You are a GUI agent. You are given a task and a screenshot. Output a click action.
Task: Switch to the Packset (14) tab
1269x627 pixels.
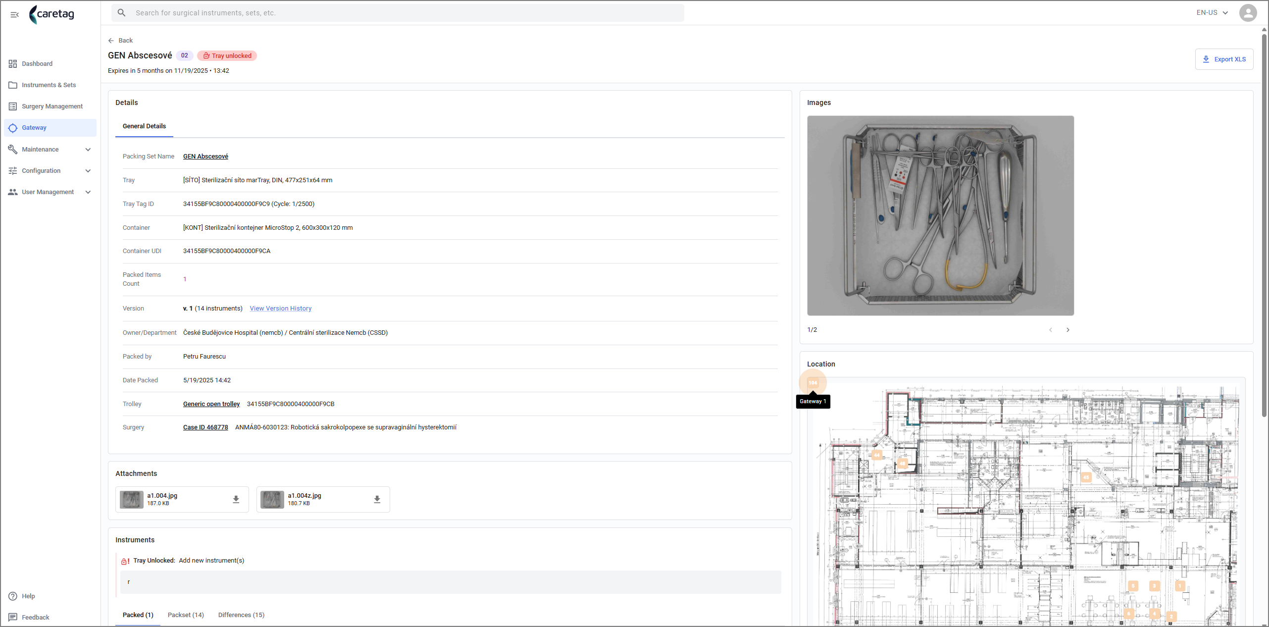tap(186, 615)
